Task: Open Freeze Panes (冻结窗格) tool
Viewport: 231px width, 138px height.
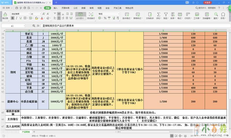Action: point(206,15)
